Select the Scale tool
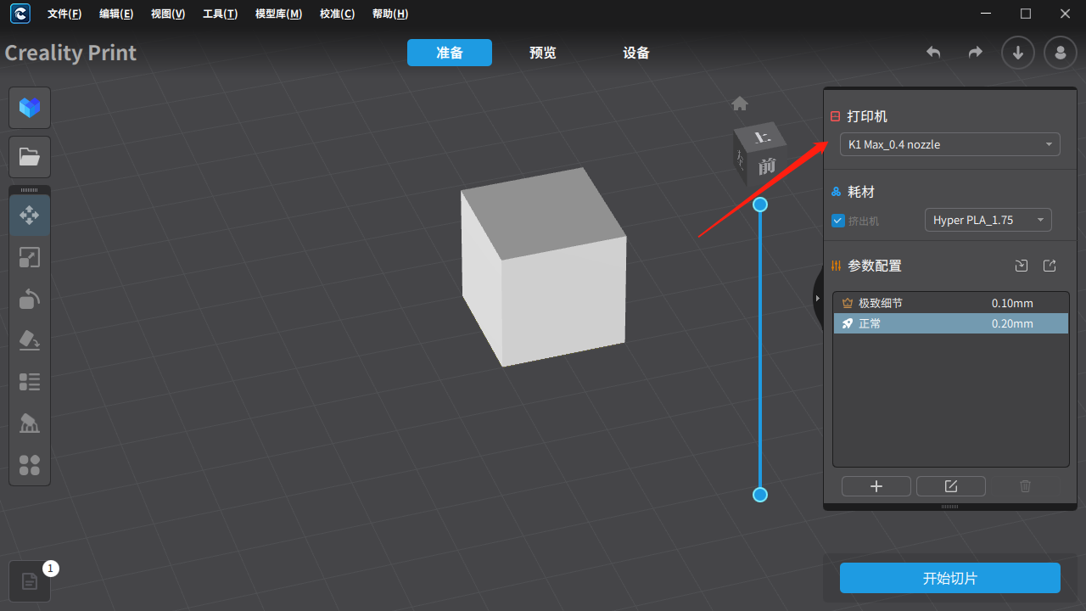This screenshot has width=1086, height=611. [x=30, y=257]
